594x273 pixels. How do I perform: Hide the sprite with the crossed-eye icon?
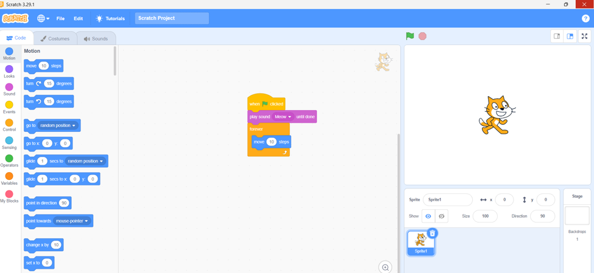pos(441,216)
